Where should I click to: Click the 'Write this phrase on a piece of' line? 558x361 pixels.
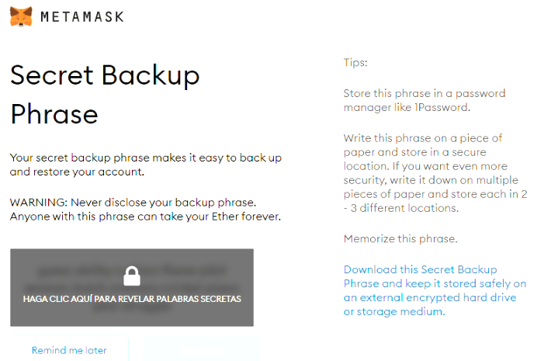(x=423, y=138)
